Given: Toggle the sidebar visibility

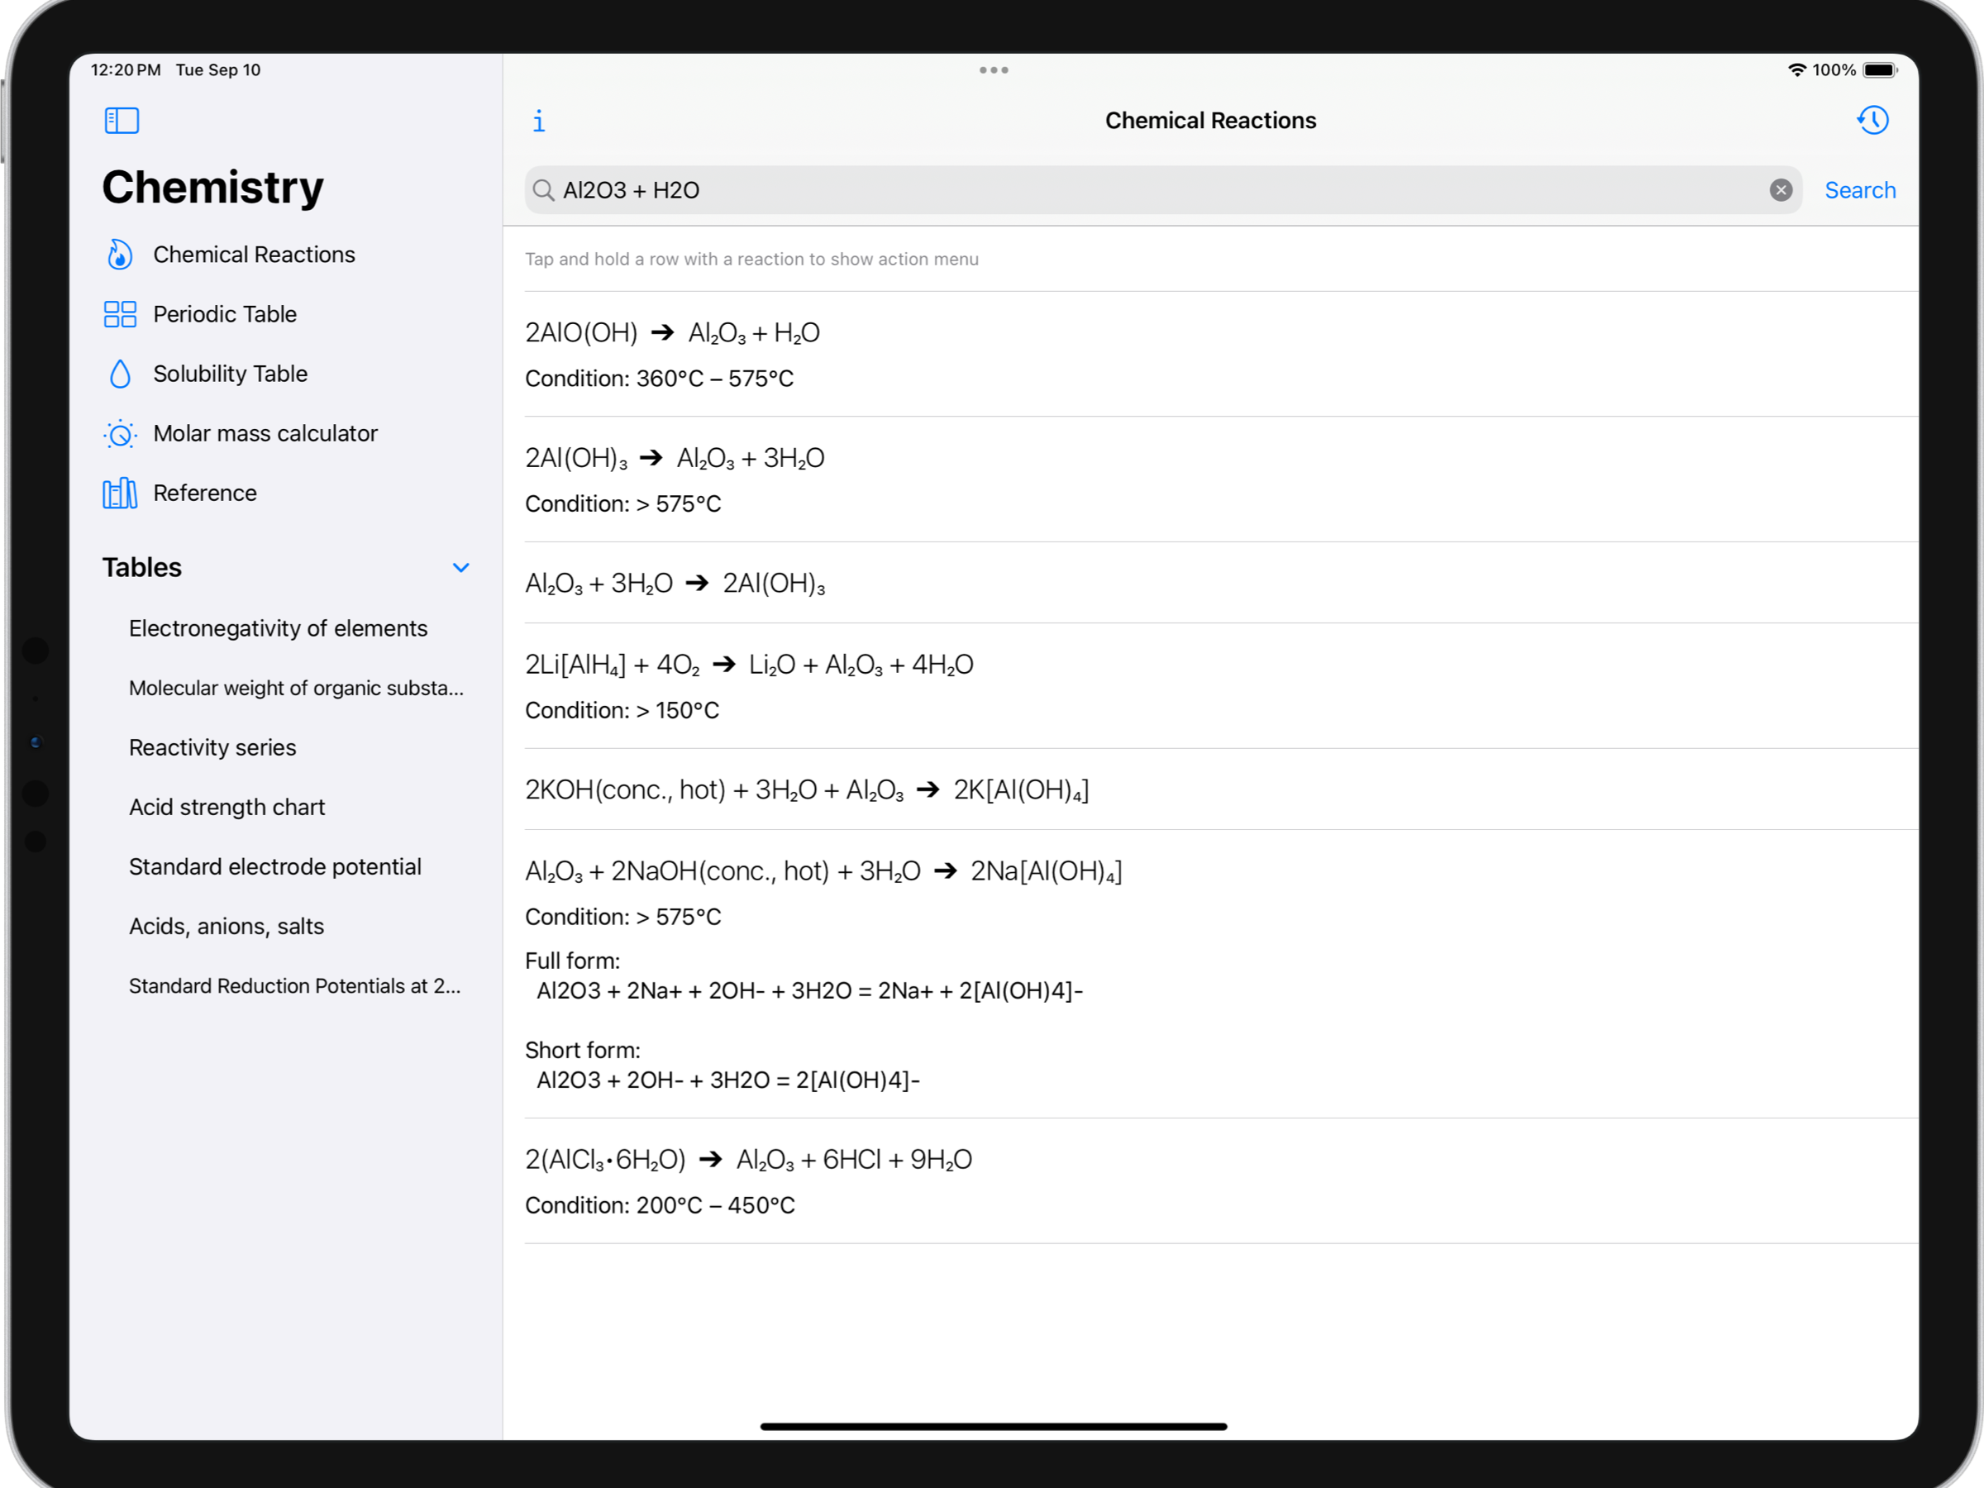Looking at the screenshot, I should (x=122, y=119).
